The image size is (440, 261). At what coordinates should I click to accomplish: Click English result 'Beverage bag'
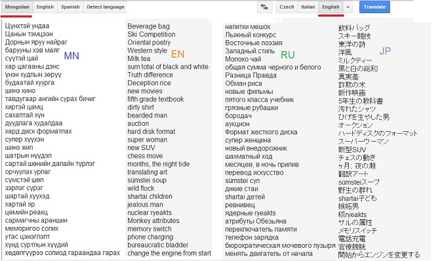tap(148, 26)
